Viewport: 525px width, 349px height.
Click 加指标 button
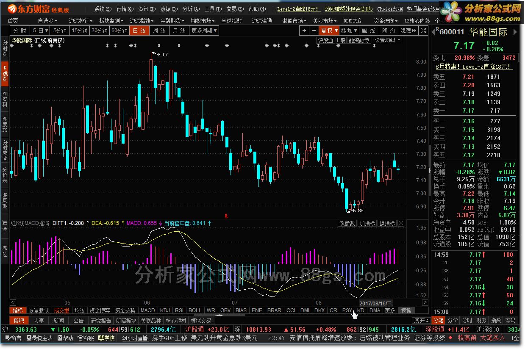tap(367, 223)
